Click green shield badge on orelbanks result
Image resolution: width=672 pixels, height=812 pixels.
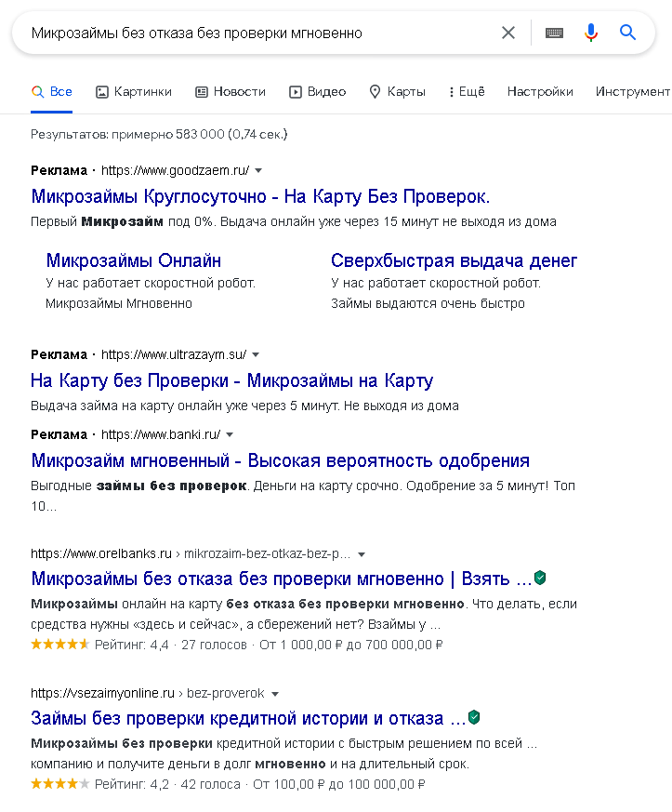pyautogui.click(x=540, y=579)
